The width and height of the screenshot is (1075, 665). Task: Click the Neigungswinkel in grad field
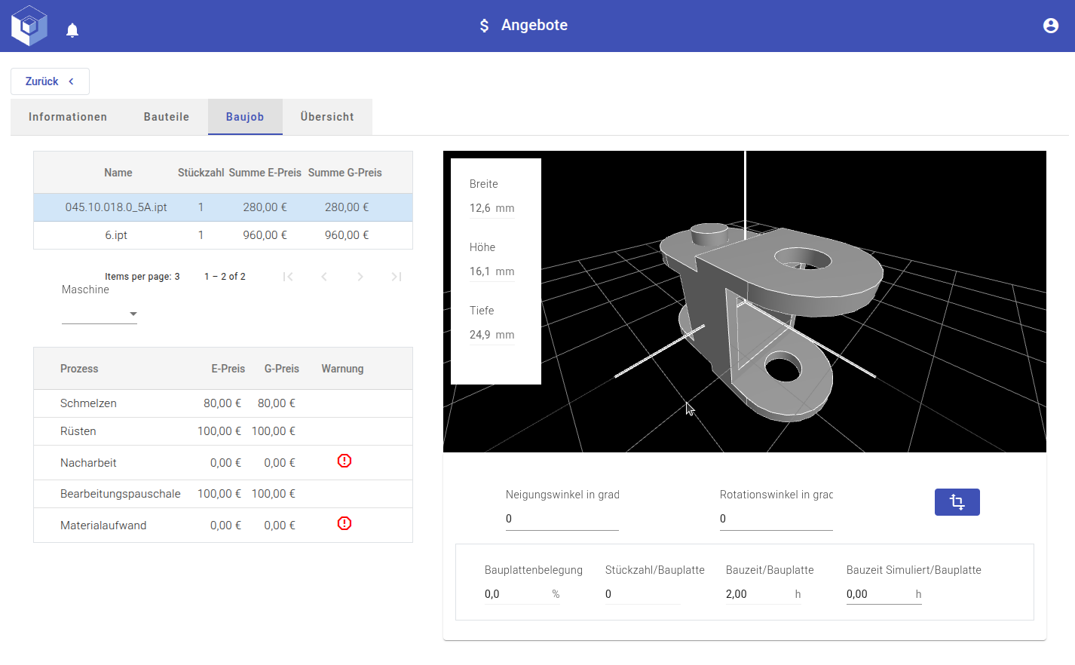click(562, 519)
